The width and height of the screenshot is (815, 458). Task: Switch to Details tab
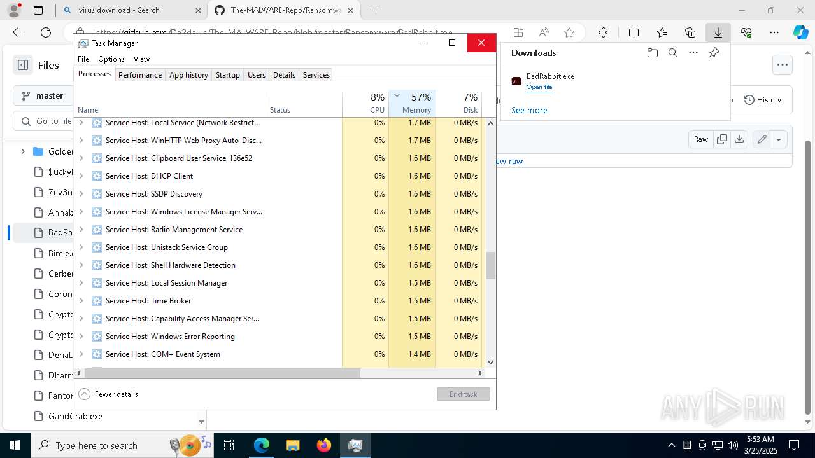(x=284, y=75)
